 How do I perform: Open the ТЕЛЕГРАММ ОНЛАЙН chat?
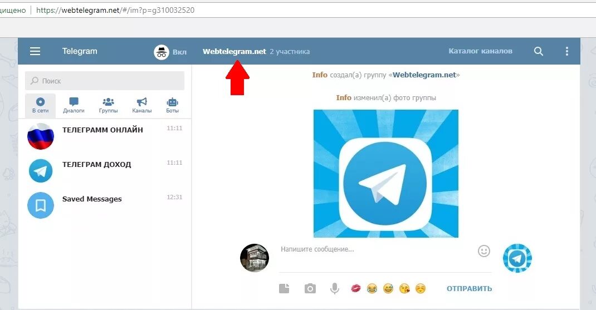105,136
